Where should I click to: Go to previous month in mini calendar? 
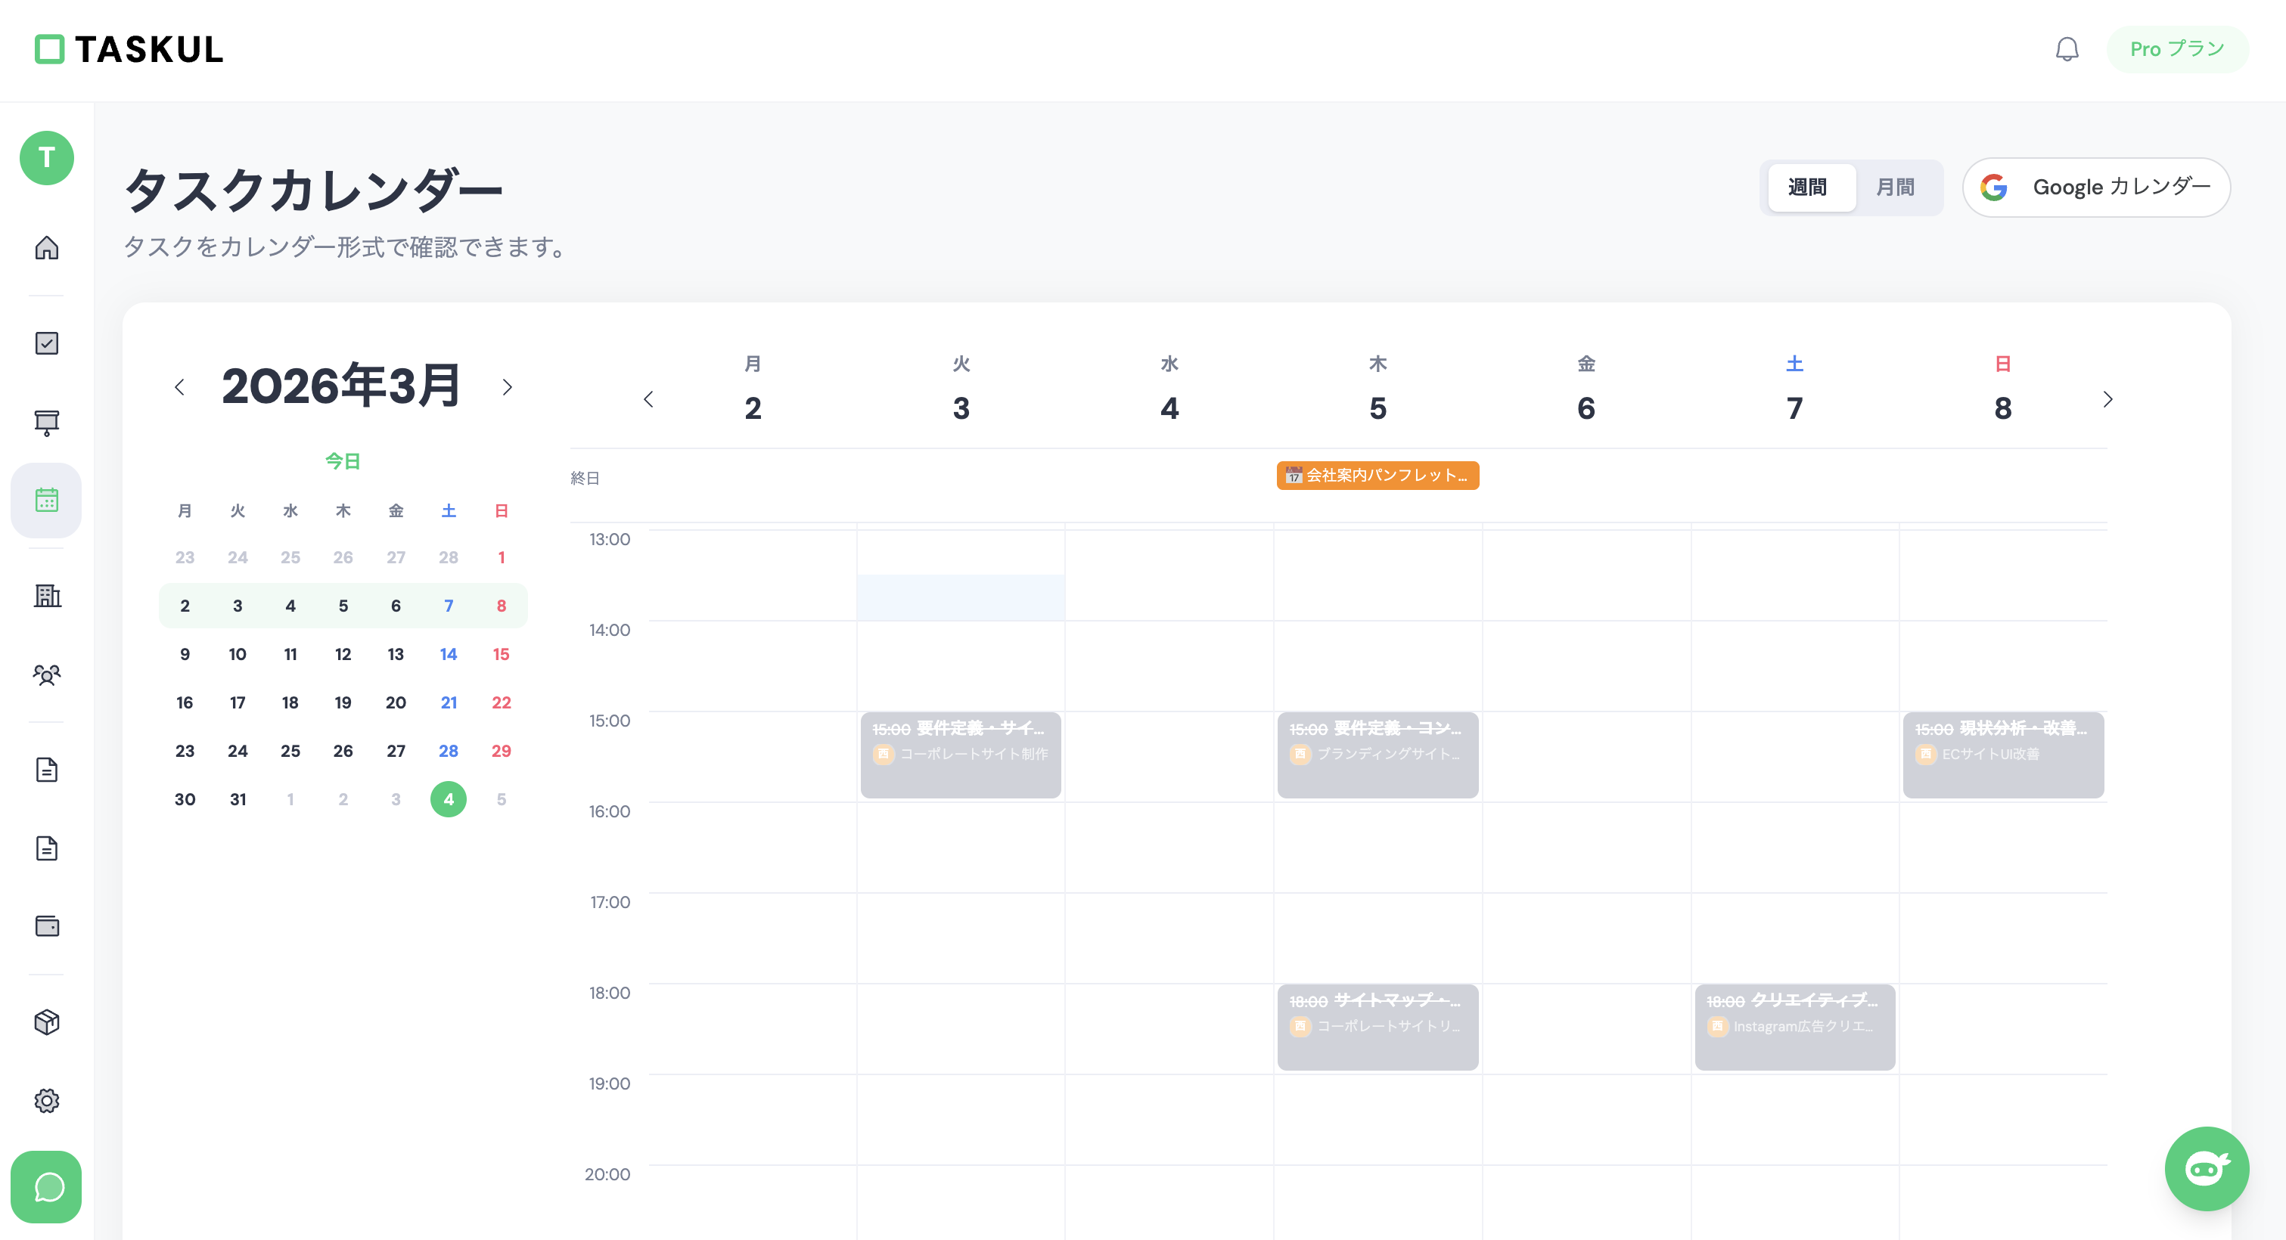[180, 386]
